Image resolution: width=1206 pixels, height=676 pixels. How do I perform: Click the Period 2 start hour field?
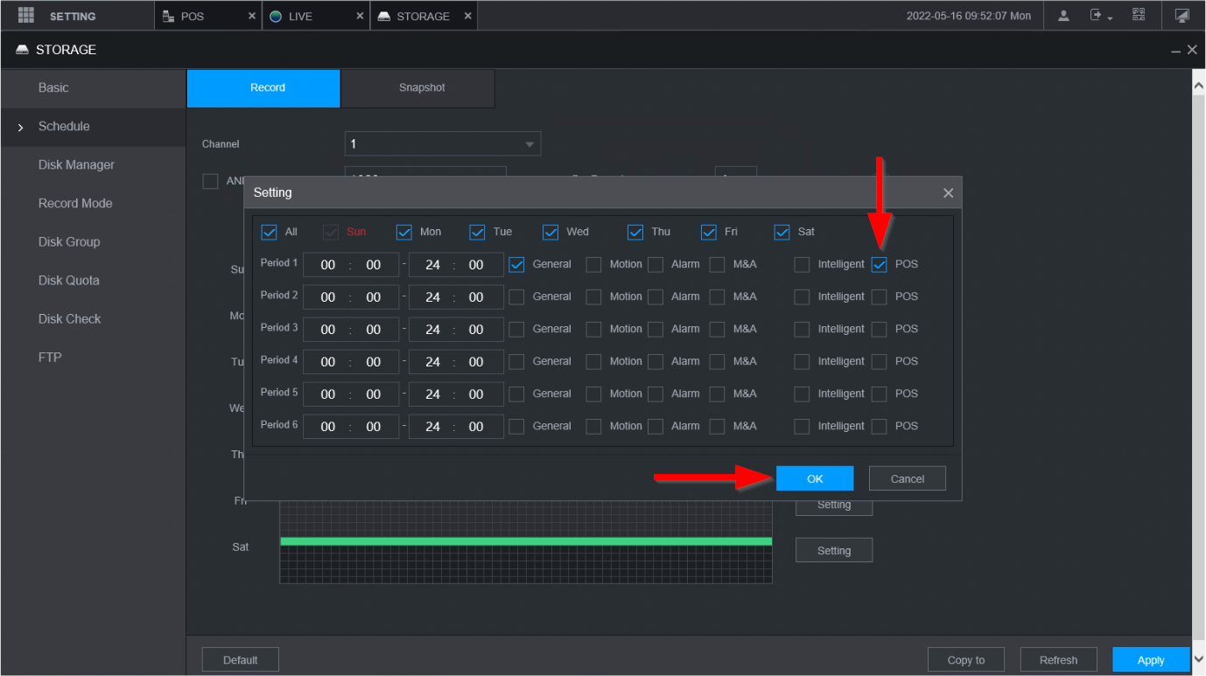click(328, 297)
